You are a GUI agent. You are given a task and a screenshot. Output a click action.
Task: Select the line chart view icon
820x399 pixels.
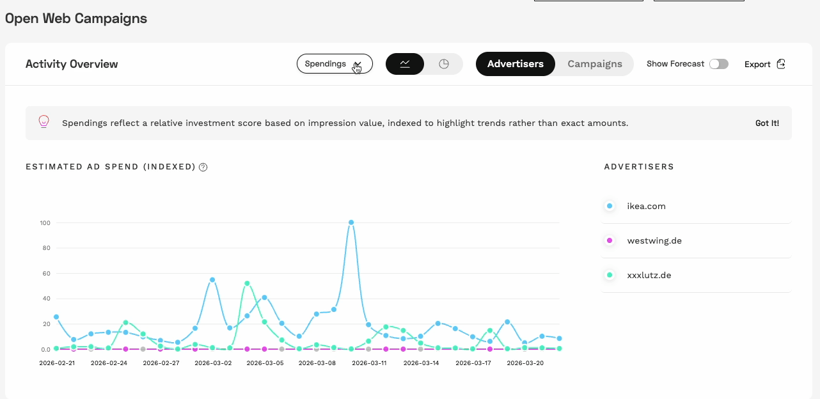click(x=404, y=64)
